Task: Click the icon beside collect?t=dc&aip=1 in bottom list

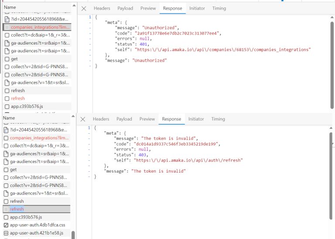Action: coord(6,146)
